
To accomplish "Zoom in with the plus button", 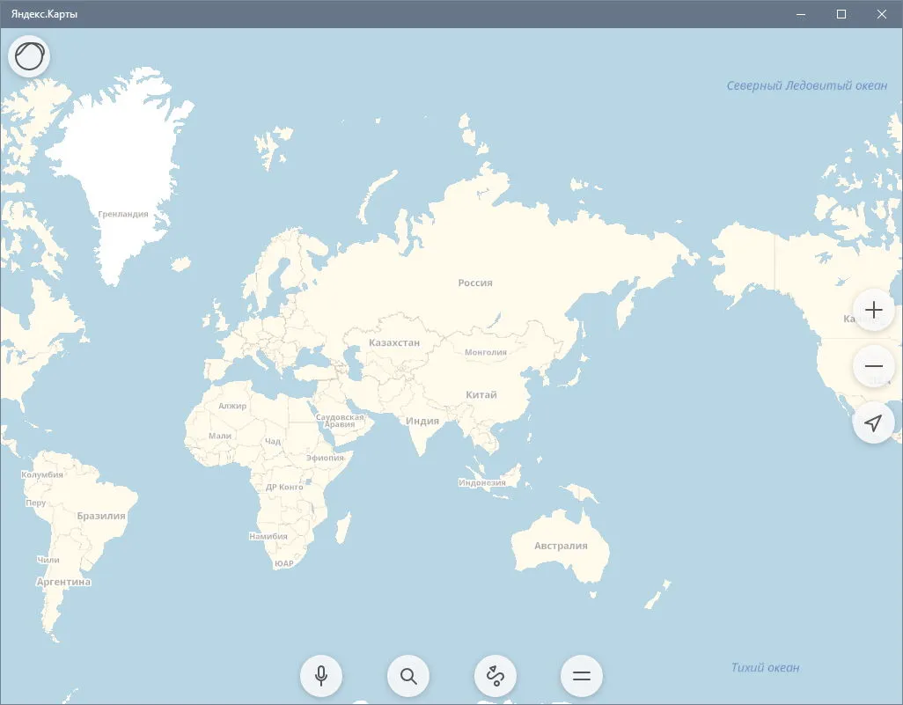I will (x=874, y=310).
